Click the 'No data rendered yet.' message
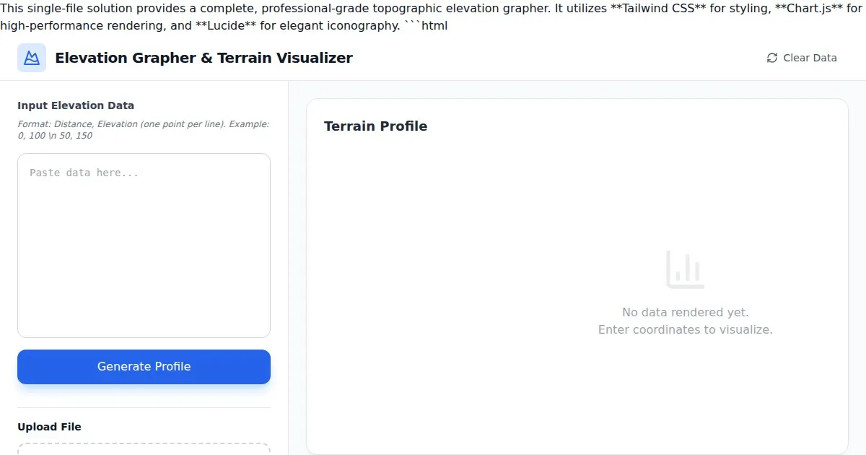Image resolution: width=866 pixels, height=455 pixels. [685, 312]
